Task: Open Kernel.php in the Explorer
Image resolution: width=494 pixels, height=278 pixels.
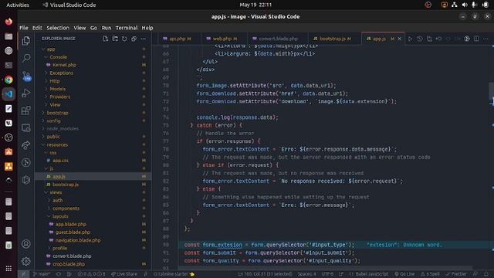Action: pos(64,65)
